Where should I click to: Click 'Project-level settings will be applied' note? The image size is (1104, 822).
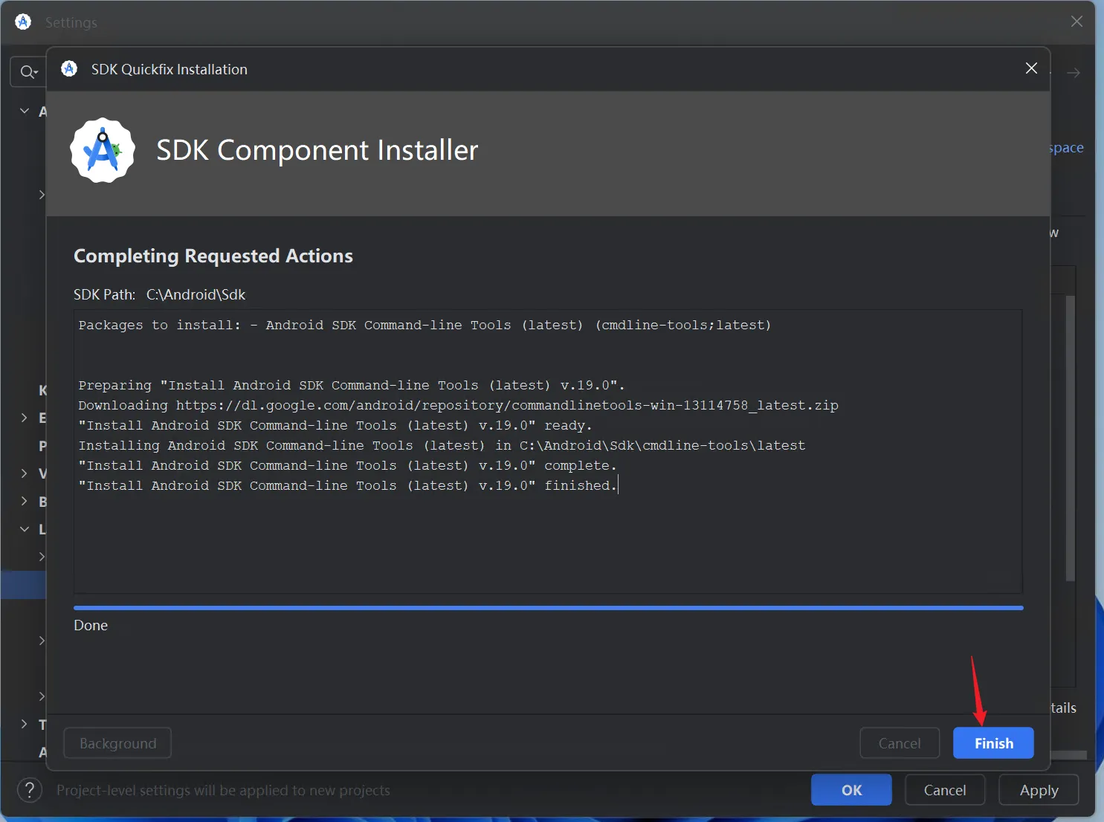[223, 790]
